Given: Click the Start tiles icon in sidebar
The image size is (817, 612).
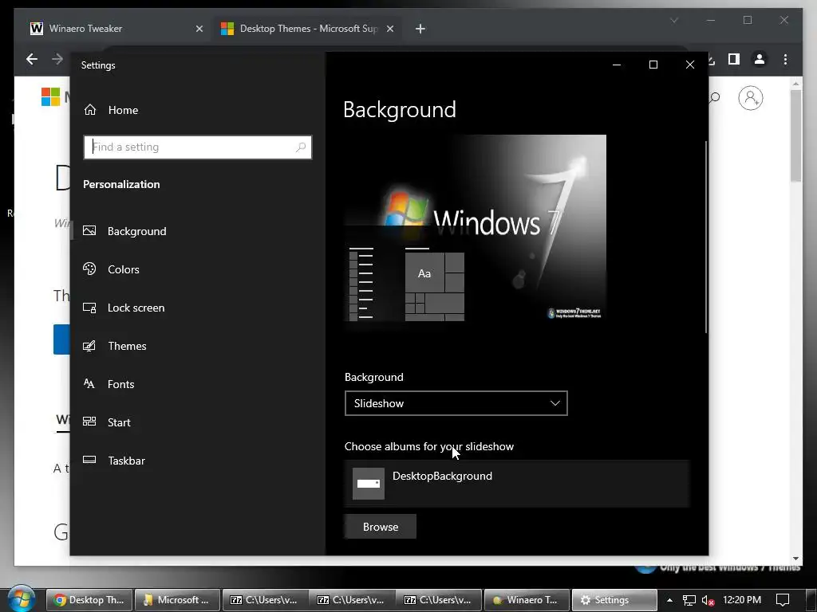Looking at the screenshot, I should [89, 422].
